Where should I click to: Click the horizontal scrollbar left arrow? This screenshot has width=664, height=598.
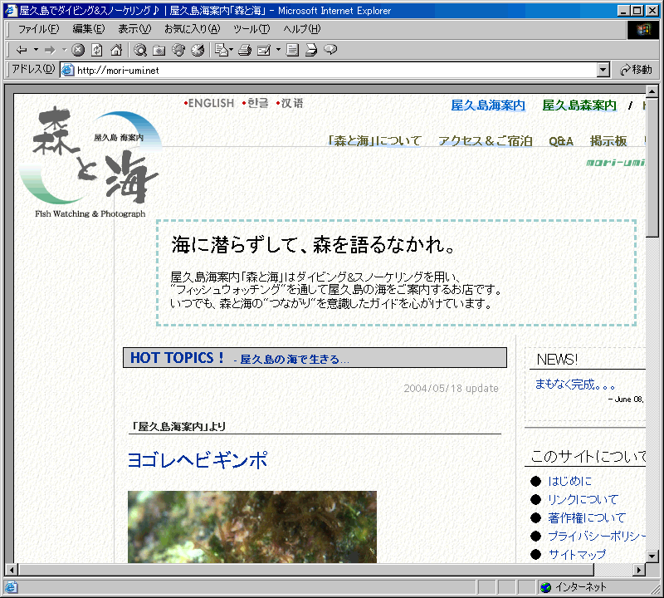point(12,570)
